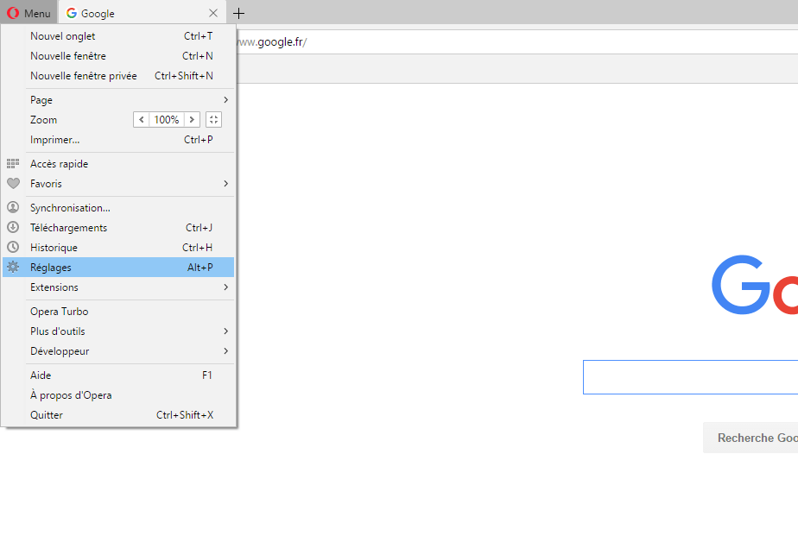The height and width of the screenshot is (555, 798).
Task: Click the Historique clock icon
Action: [13, 247]
